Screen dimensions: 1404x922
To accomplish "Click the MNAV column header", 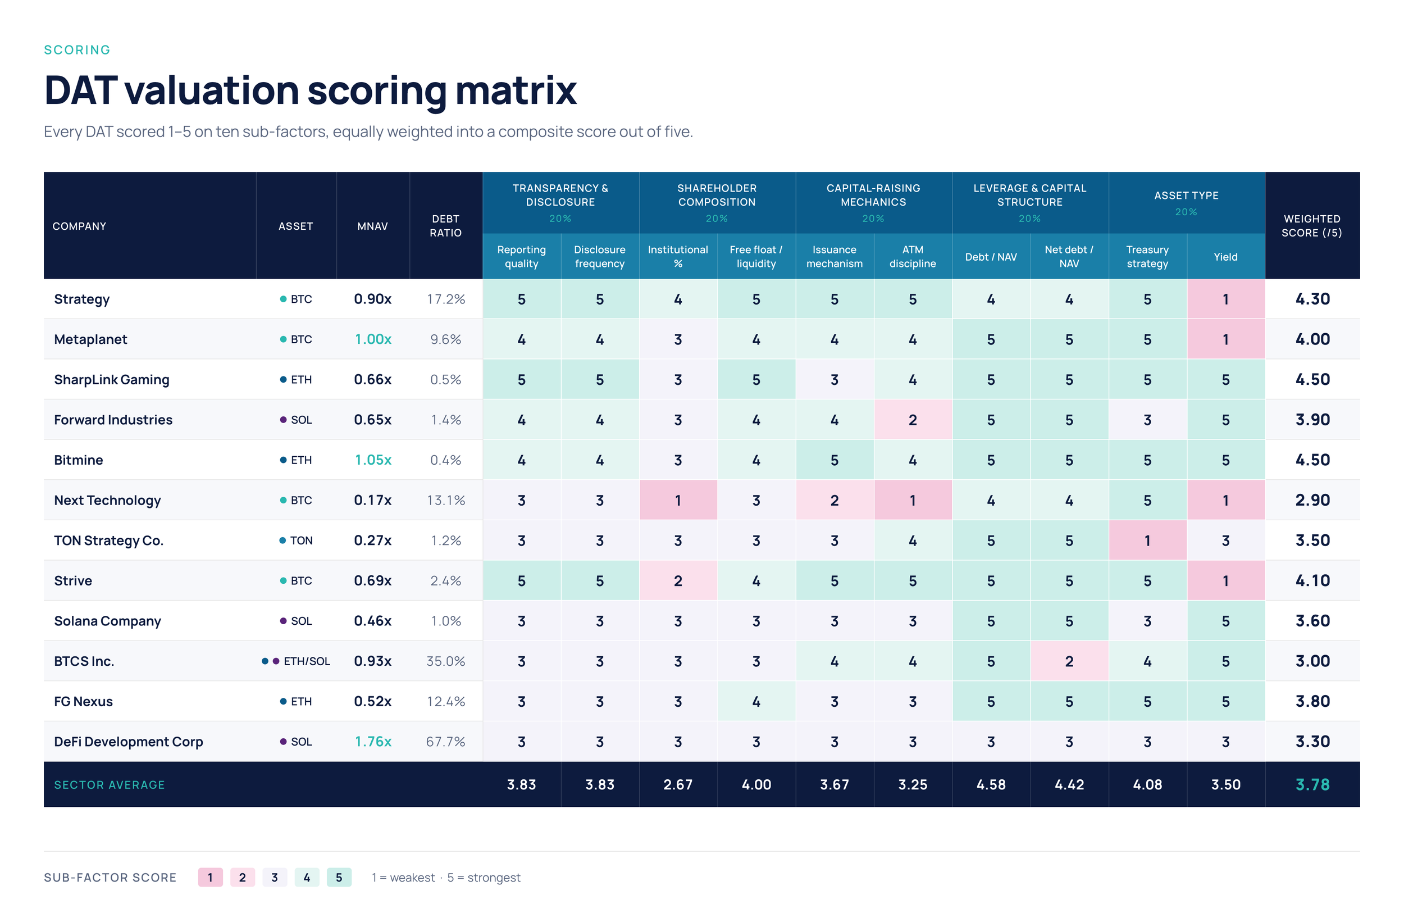I will point(373,225).
